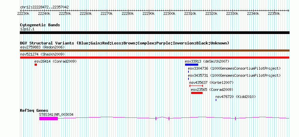
Task: Click the 22230k ruler position
Action: pyautogui.click(x=23, y=13)
